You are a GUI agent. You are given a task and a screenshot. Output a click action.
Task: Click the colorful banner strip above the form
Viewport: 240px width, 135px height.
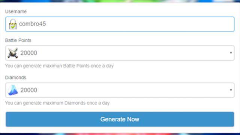coord(120,1)
